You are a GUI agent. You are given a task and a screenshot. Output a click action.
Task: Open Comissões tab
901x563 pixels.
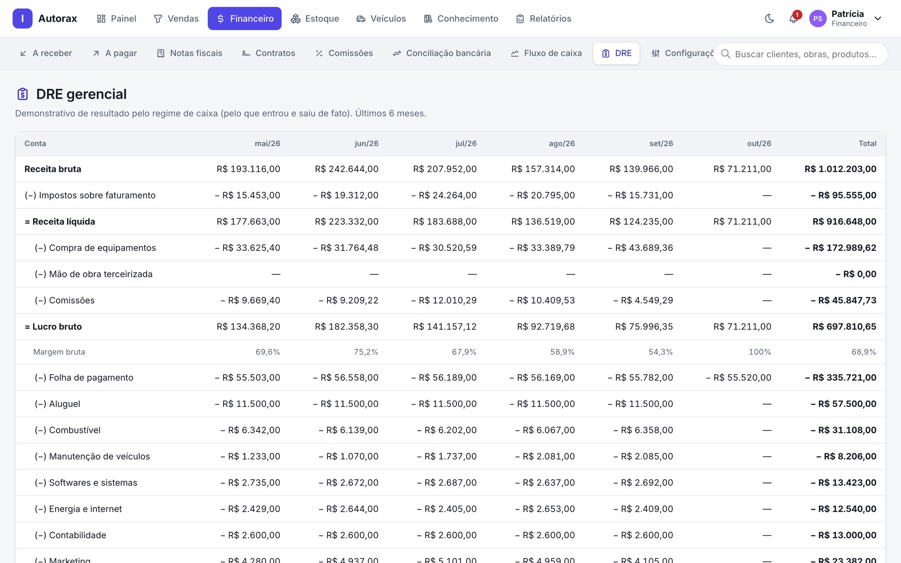pos(344,53)
